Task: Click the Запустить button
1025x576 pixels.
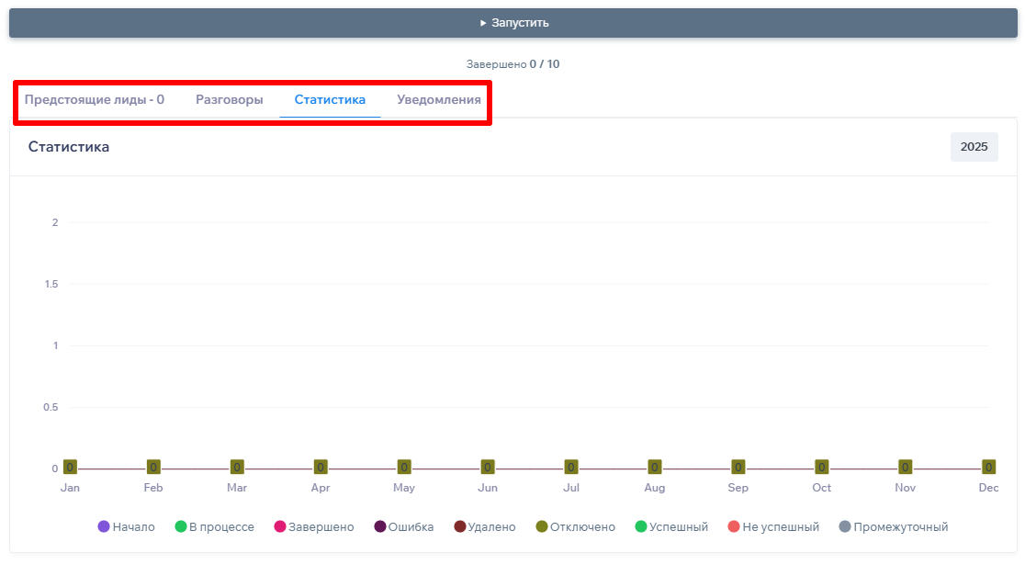Action: click(512, 23)
